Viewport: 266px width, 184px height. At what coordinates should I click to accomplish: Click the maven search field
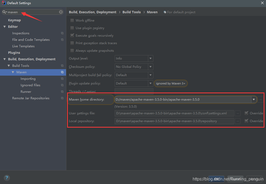click(x=33, y=12)
